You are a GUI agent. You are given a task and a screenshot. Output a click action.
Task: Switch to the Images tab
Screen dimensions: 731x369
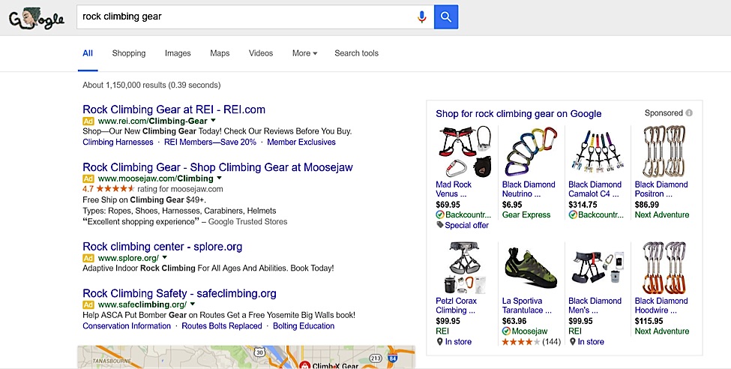(178, 53)
